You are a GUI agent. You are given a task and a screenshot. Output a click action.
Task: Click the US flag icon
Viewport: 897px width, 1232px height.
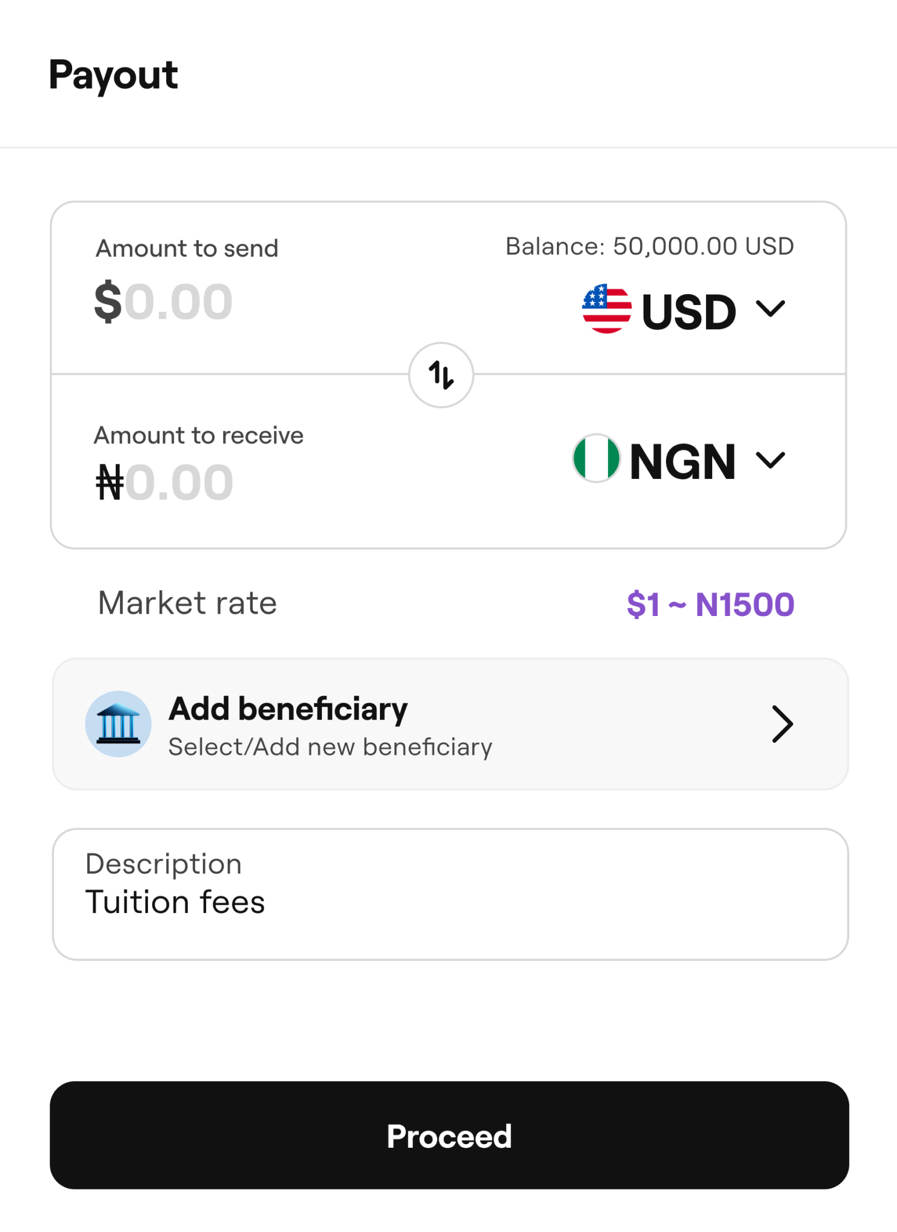(x=607, y=309)
